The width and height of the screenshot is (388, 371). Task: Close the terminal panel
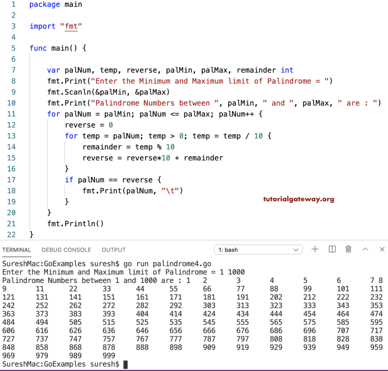tap(381, 249)
